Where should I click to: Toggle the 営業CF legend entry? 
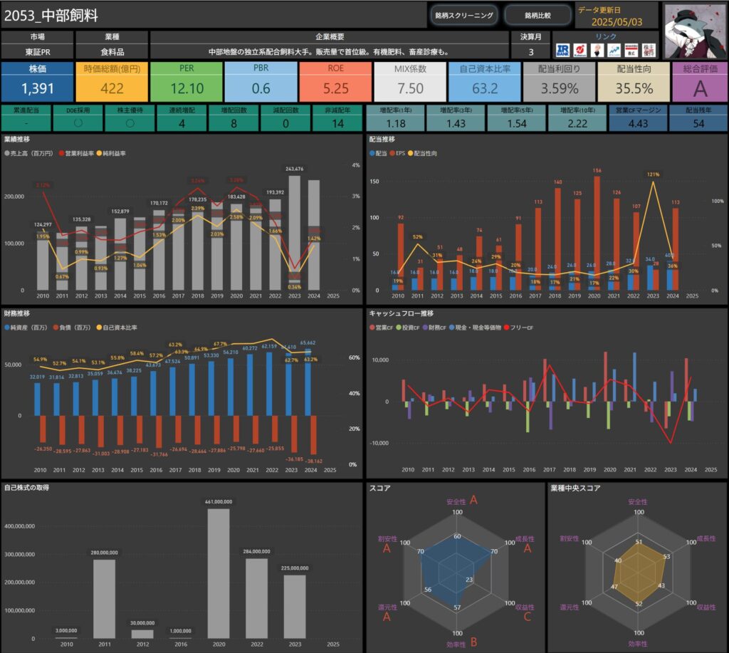pyautogui.click(x=382, y=328)
